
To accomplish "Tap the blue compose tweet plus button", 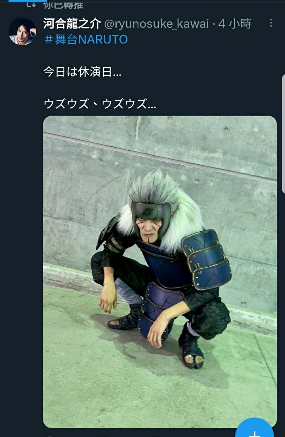I will [254, 428].
